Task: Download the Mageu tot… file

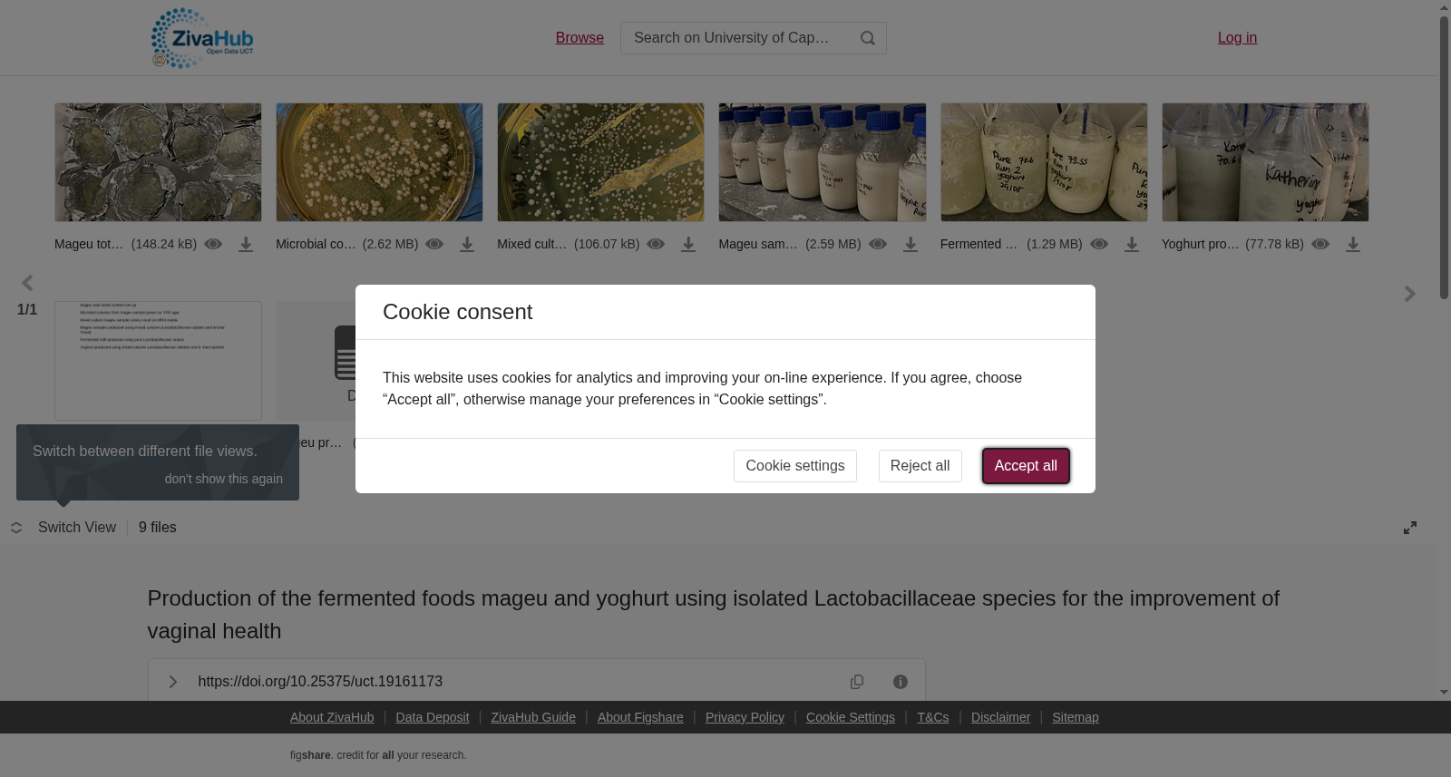Action: (x=246, y=245)
